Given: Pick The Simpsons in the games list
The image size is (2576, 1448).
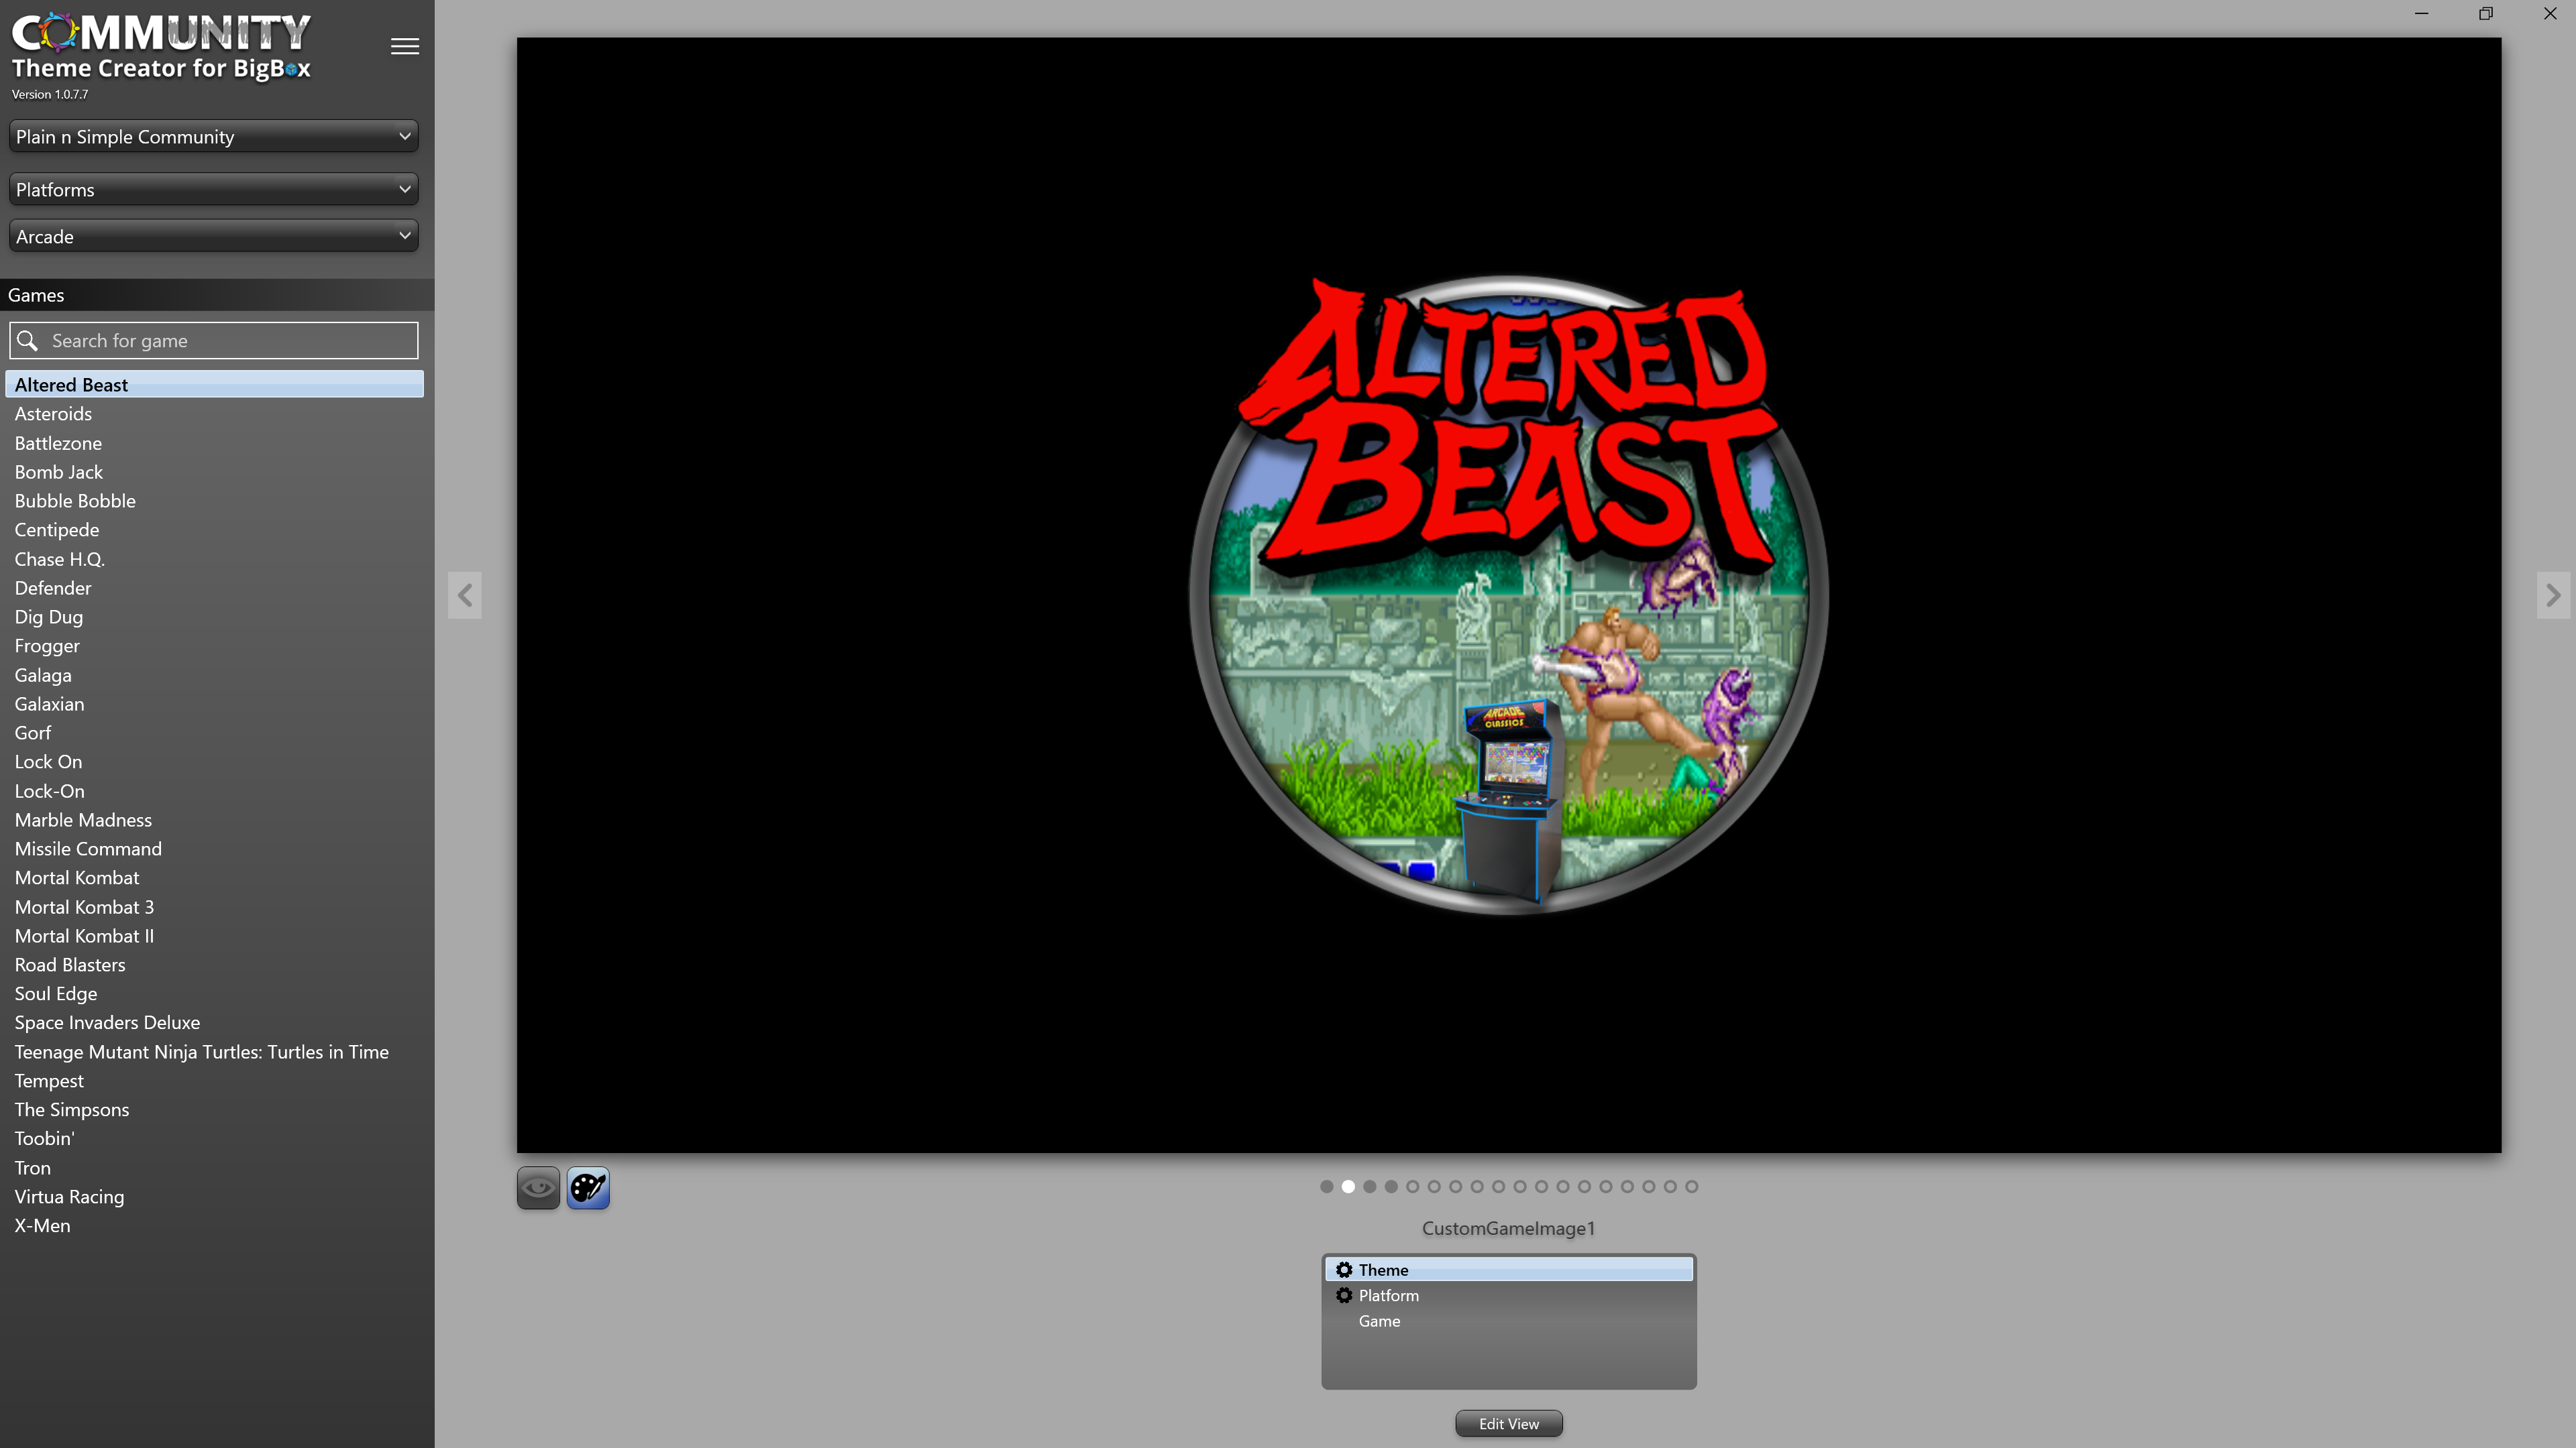Looking at the screenshot, I should pyautogui.click(x=214, y=1110).
